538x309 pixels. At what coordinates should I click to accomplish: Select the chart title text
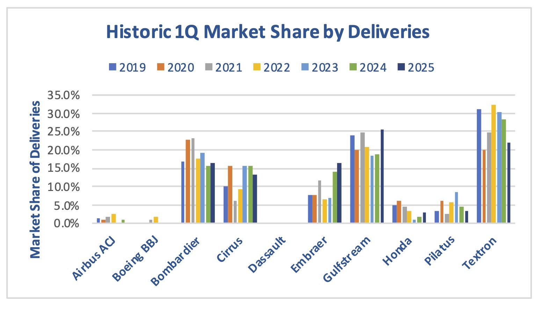[268, 32]
